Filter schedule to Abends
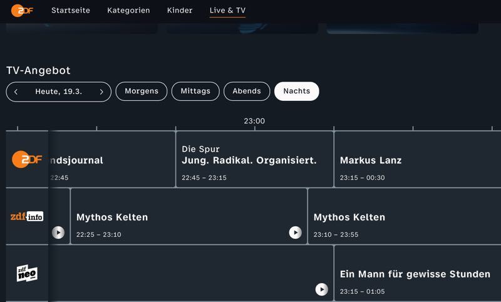This screenshot has height=302, width=501. pos(247,91)
